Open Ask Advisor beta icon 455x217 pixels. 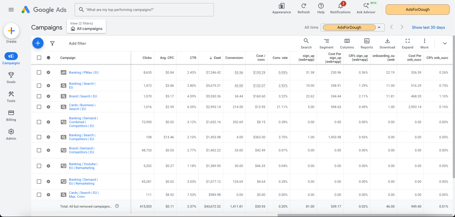(366, 6)
